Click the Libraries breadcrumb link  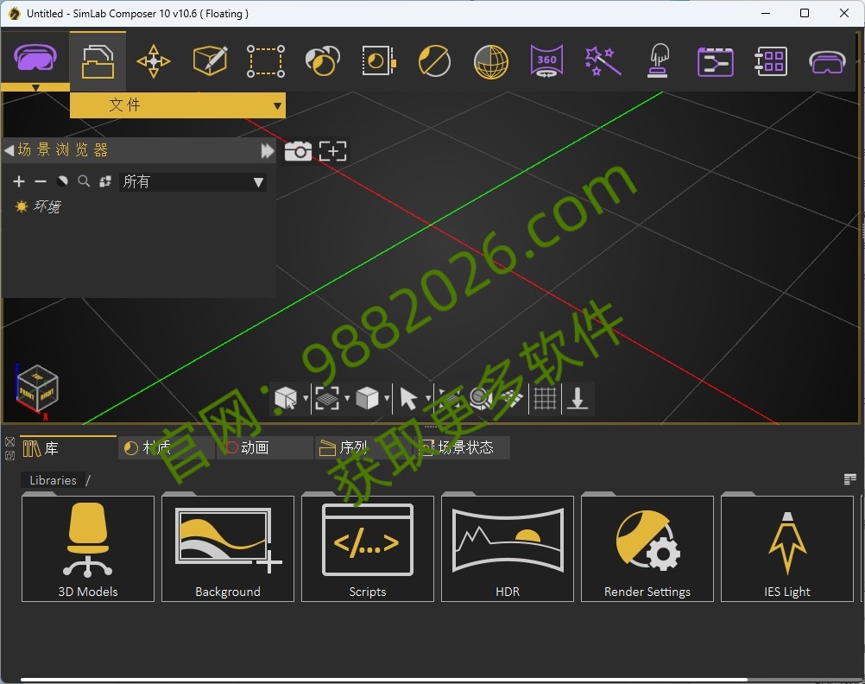53,480
